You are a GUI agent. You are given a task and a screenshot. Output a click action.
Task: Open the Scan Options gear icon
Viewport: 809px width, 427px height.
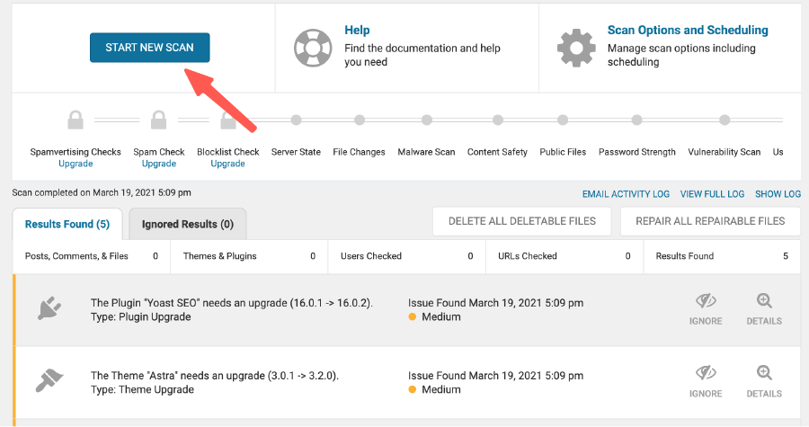tap(577, 47)
